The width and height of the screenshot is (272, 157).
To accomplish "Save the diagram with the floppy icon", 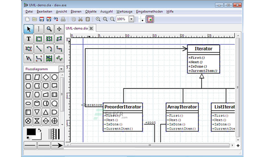I will pos(42,19).
